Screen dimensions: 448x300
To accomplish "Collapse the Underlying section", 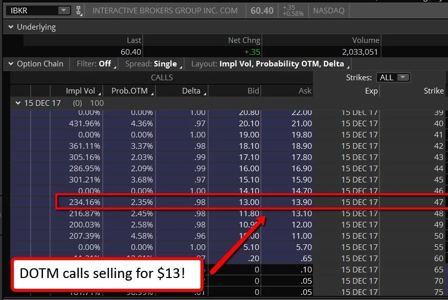I will coord(11,27).
